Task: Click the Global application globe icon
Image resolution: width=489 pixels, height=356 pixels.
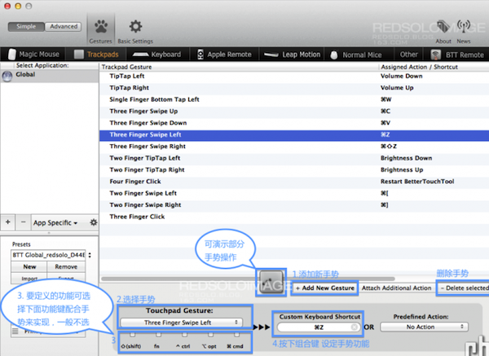Action: (7, 76)
